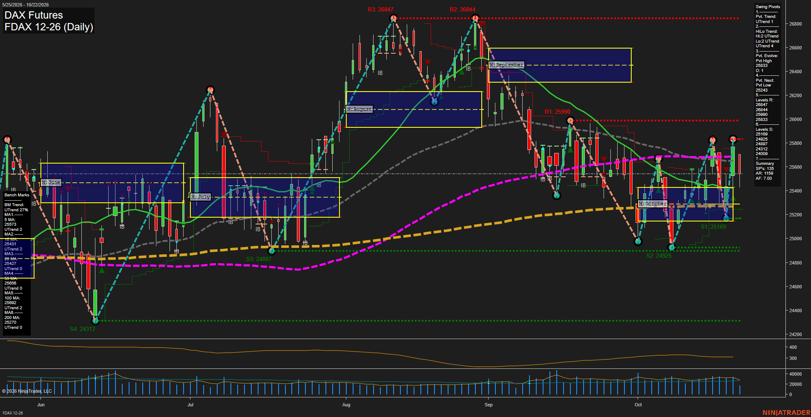811x417 pixels.
Task: Click the 26800 price axis label
Action: (796, 24)
